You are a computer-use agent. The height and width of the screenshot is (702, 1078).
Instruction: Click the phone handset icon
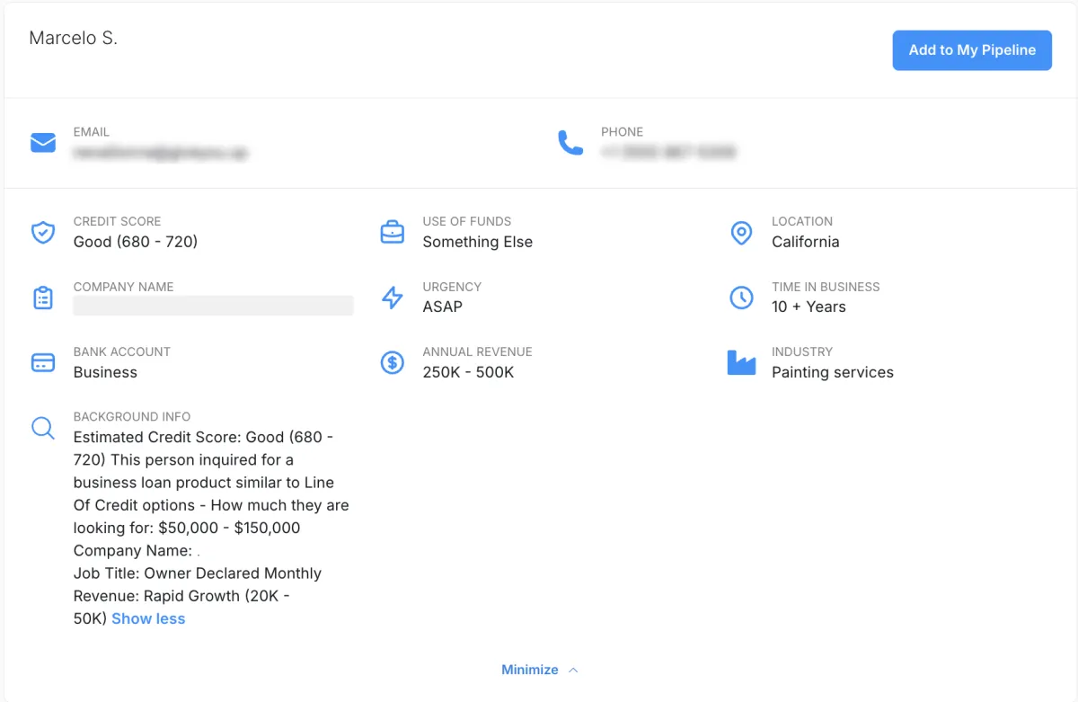(570, 143)
